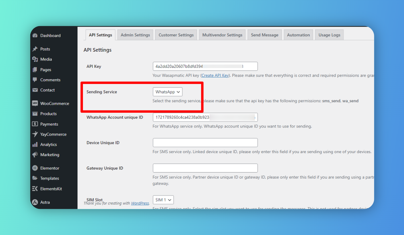
Task: Click the API Key input field
Action: tap(205, 67)
